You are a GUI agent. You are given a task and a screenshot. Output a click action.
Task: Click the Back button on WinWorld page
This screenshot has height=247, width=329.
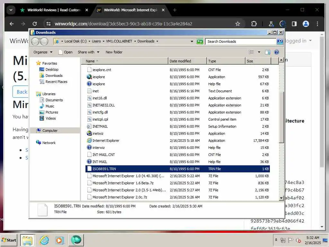pos(21,92)
